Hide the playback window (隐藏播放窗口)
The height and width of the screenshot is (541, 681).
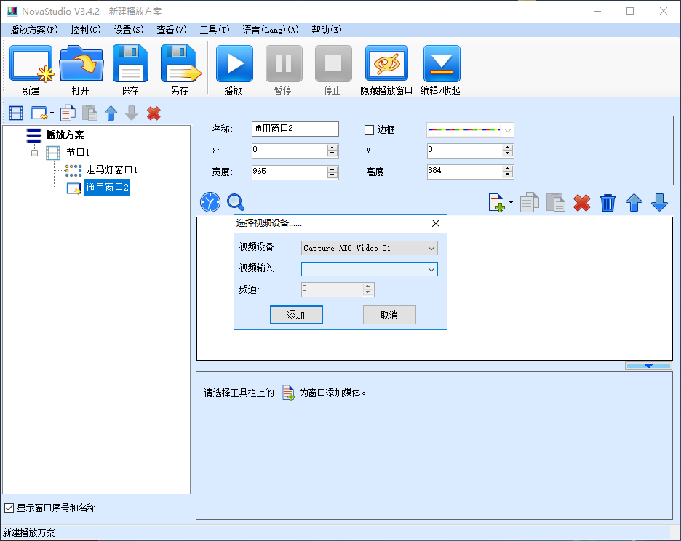[386, 65]
